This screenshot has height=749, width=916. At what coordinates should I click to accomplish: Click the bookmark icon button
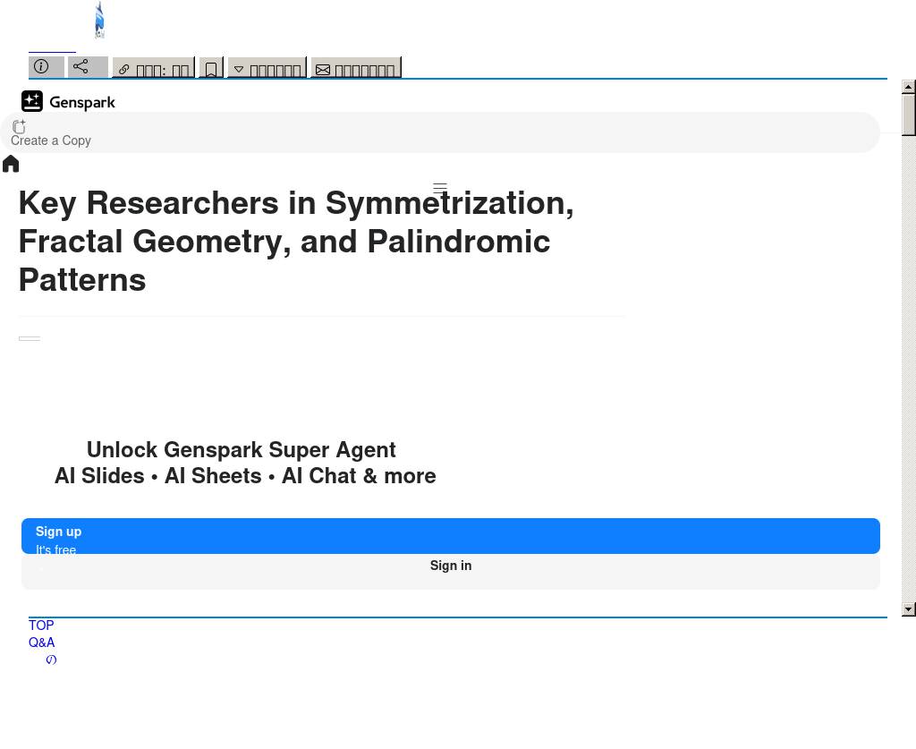click(211, 69)
